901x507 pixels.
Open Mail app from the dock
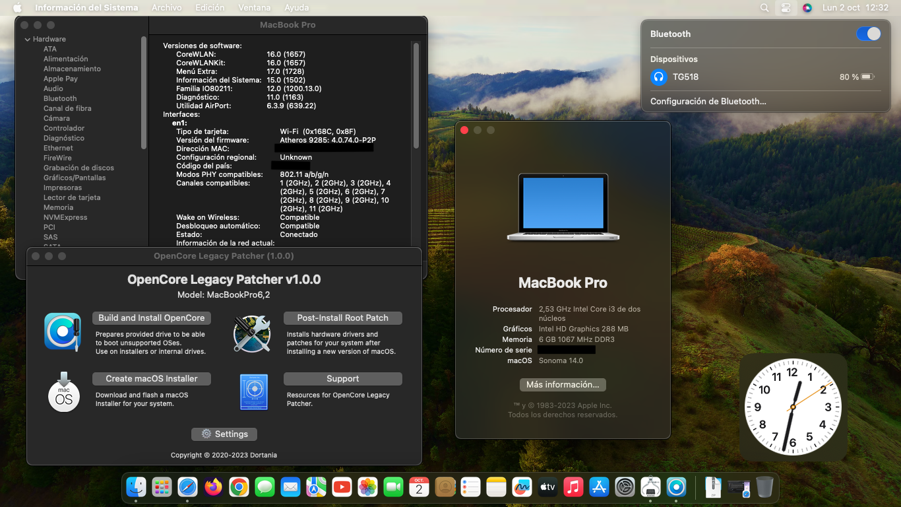pos(290,487)
